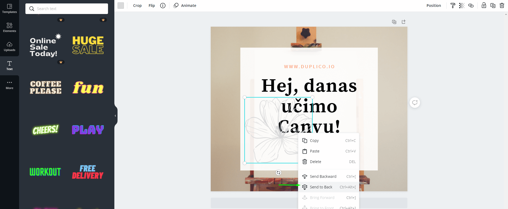Open the grey color swatch
The width and height of the screenshot is (508, 209).
click(x=121, y=6)
